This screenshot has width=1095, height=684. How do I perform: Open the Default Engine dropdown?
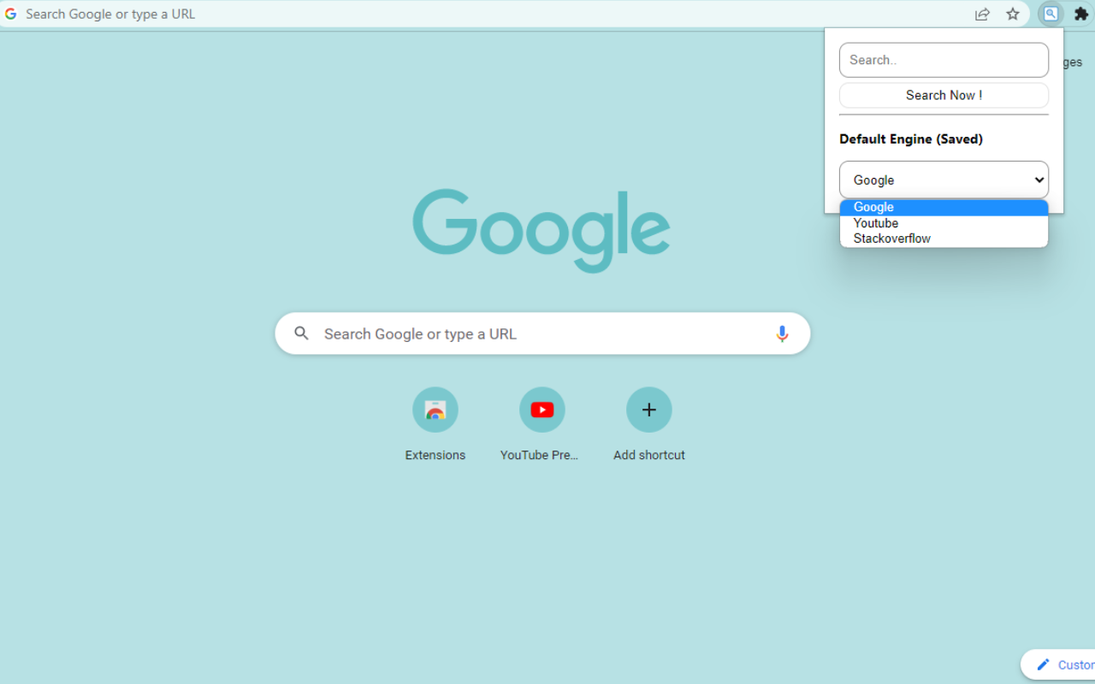point(944,180)
